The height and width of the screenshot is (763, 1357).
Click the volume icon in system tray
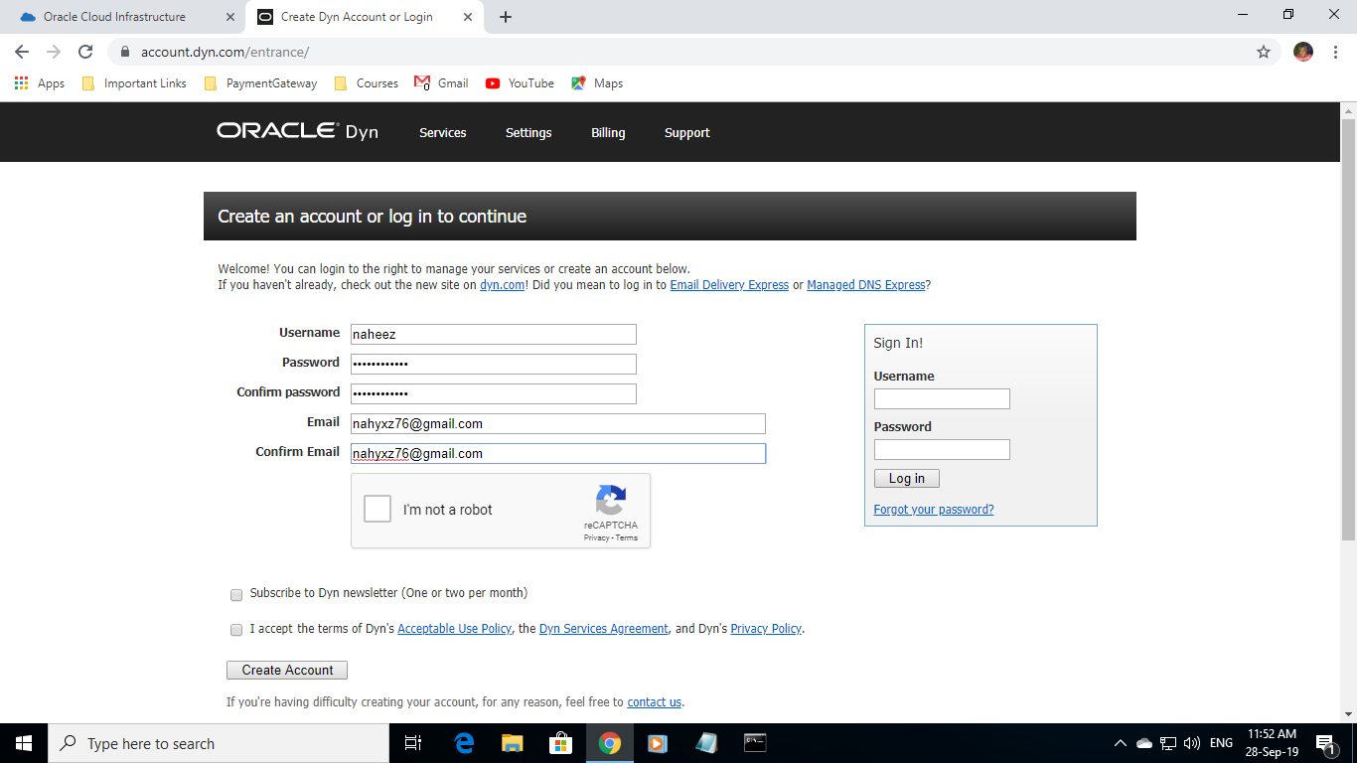(x=1192, y=743)
